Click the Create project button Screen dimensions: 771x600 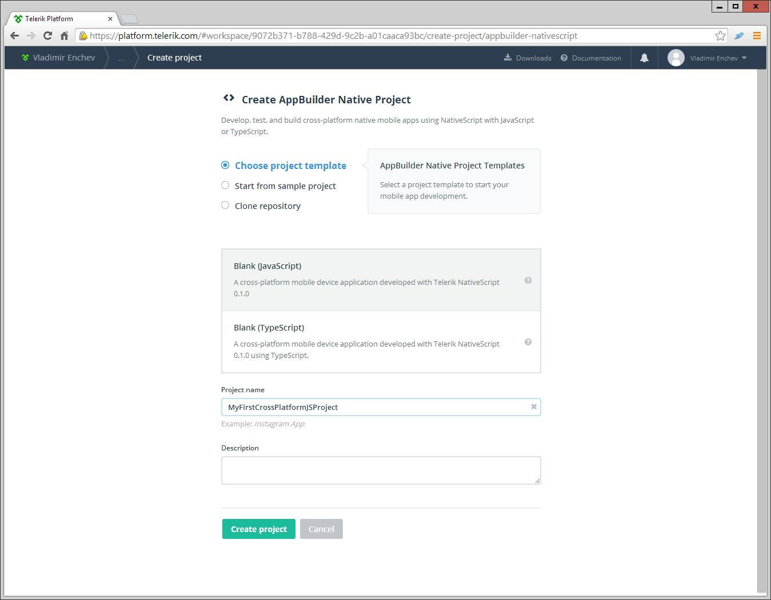[x=259, y=529]
